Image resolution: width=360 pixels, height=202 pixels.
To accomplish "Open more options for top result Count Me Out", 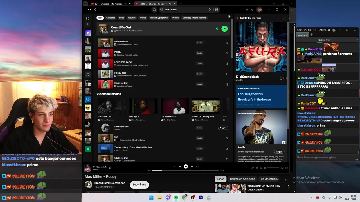I will point(212,29).
